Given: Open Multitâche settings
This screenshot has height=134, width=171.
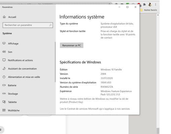Looking at the screenshot, I should (x=14, y=111).
